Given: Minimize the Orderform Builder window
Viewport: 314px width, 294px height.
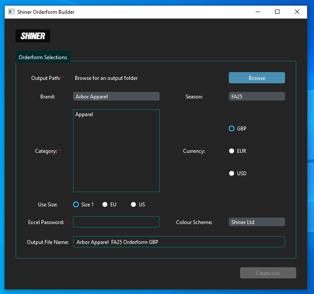Looking at the screenshot, I should tap(257, 12).
